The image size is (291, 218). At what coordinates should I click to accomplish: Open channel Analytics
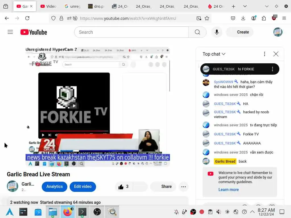pos(54,187)
